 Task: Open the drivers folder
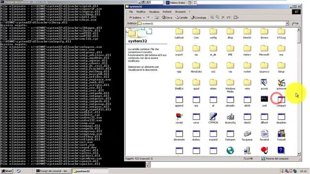coord(264,33)
